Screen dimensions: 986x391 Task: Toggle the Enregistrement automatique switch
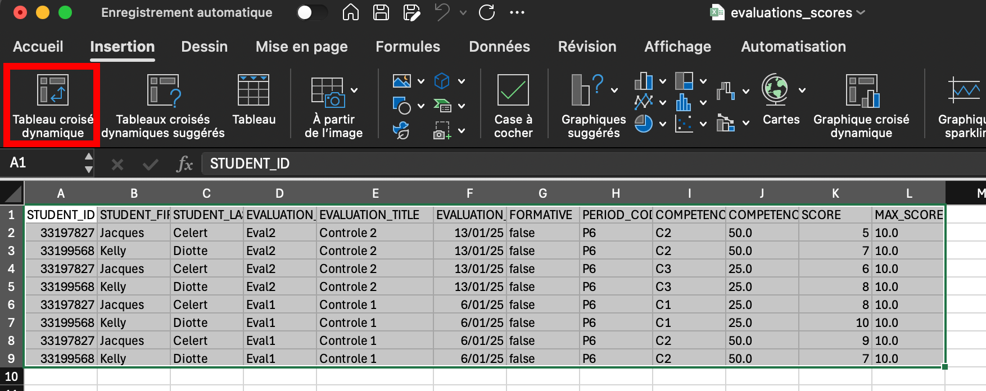tap(312, 12)
